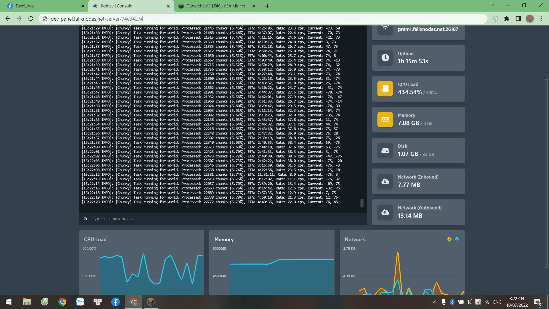Click the Uptime clock icon
549x309 pixels.
[385, 58]
